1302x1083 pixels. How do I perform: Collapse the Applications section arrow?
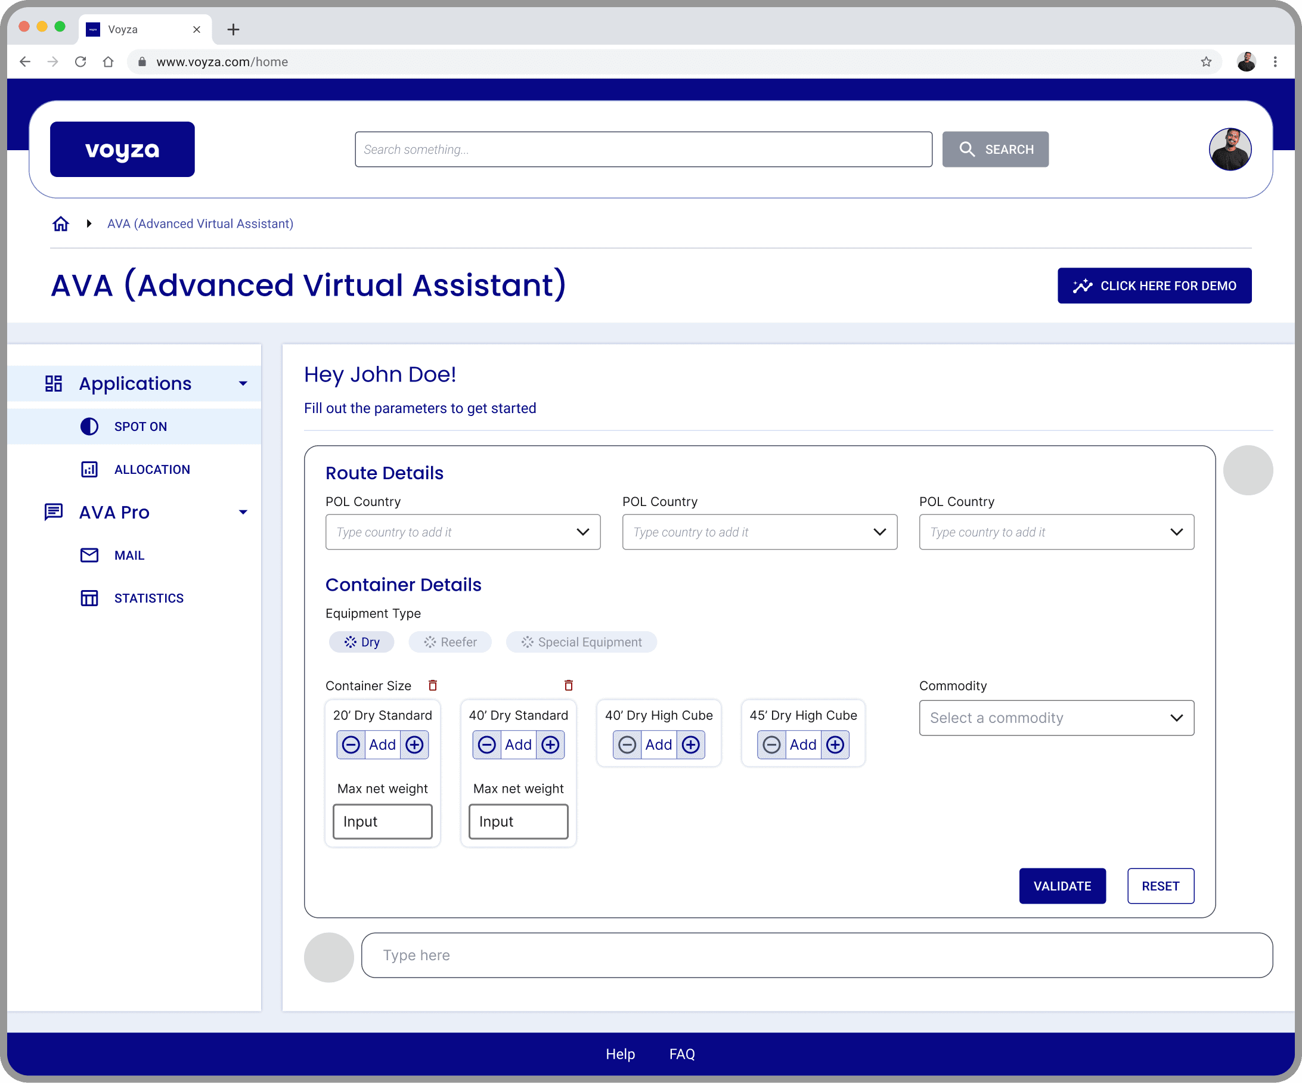[x=243, y=384]
